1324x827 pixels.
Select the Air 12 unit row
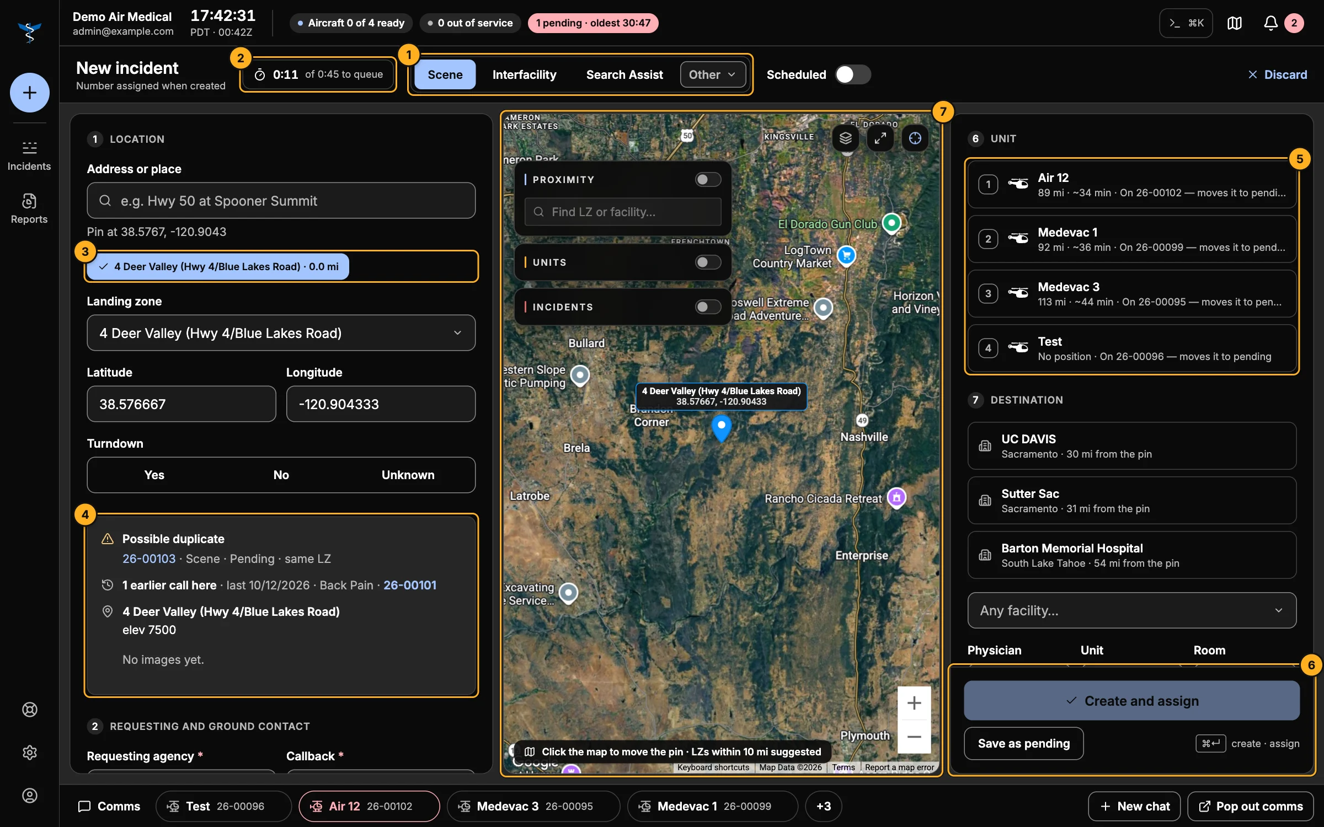1131,185
